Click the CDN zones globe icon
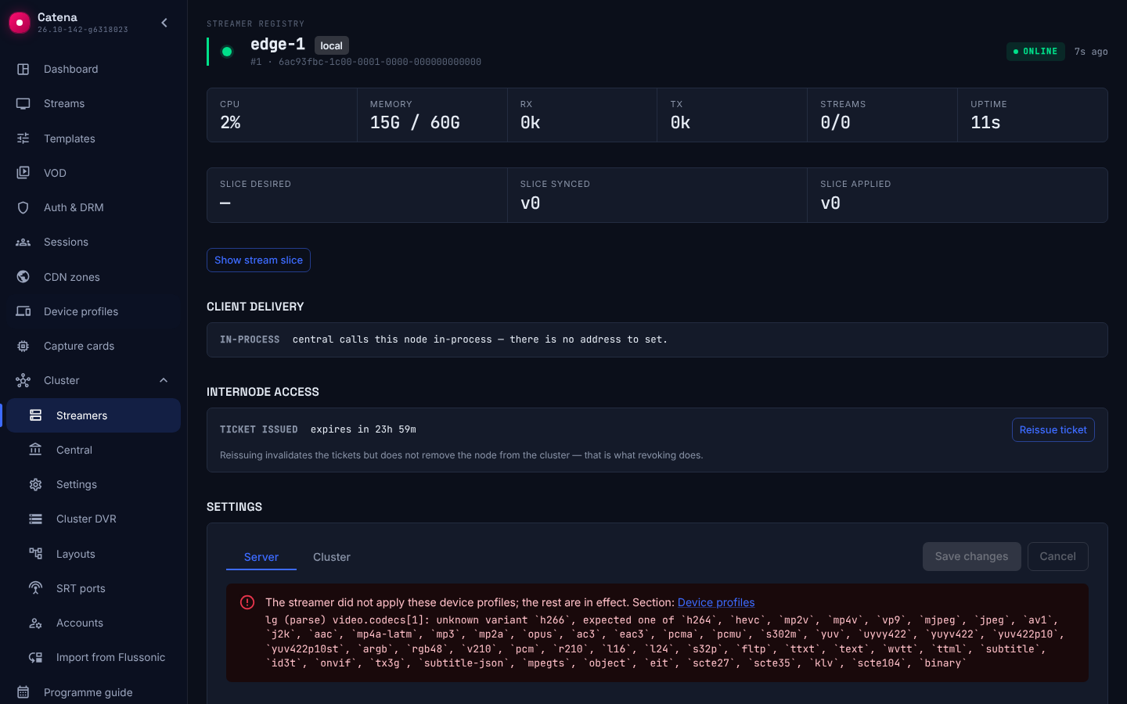This screenshot has width=1127, height=704. coord(23,277)
